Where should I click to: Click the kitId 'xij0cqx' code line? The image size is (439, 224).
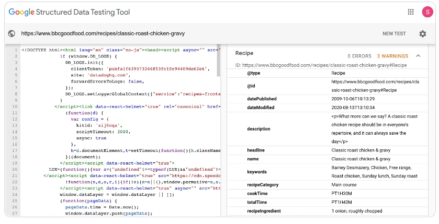tap(99, 125)
